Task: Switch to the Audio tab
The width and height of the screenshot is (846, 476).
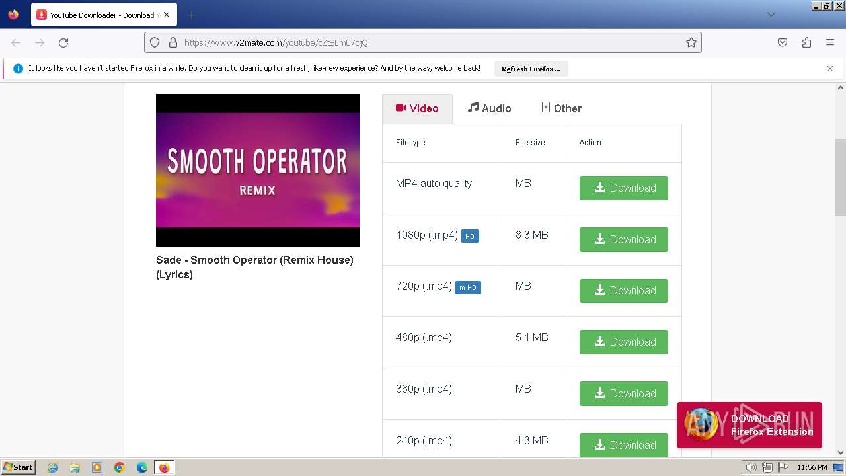Action: point(490,108)
